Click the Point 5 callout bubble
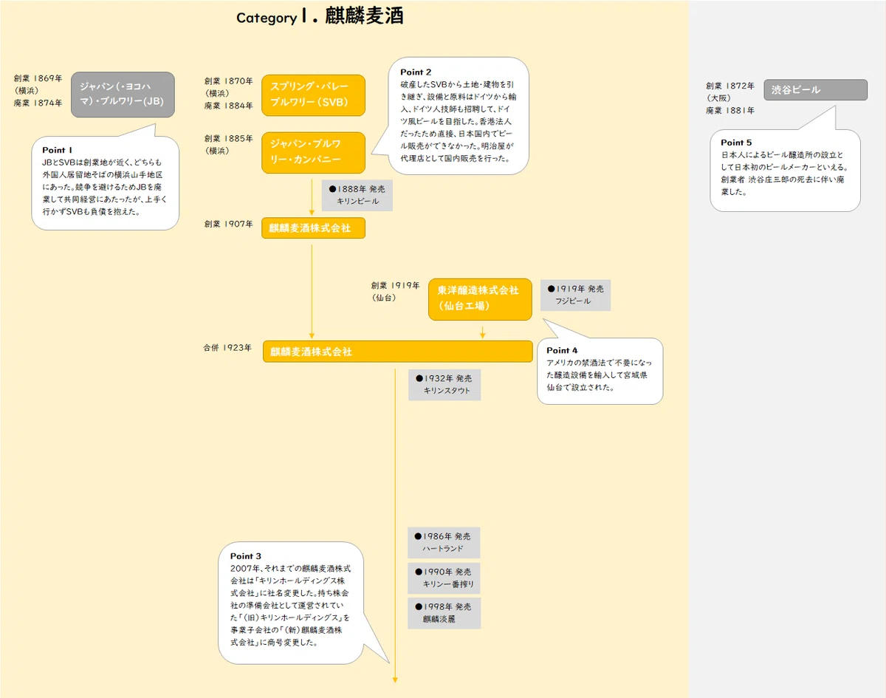The width and height of the screenshot is (886, 698). tap(785, 171)
